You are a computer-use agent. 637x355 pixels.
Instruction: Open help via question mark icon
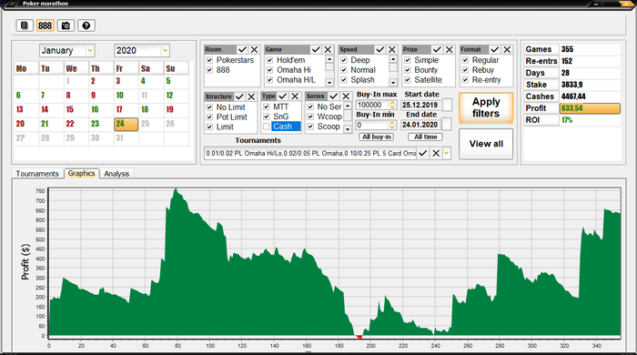(86, 25)
